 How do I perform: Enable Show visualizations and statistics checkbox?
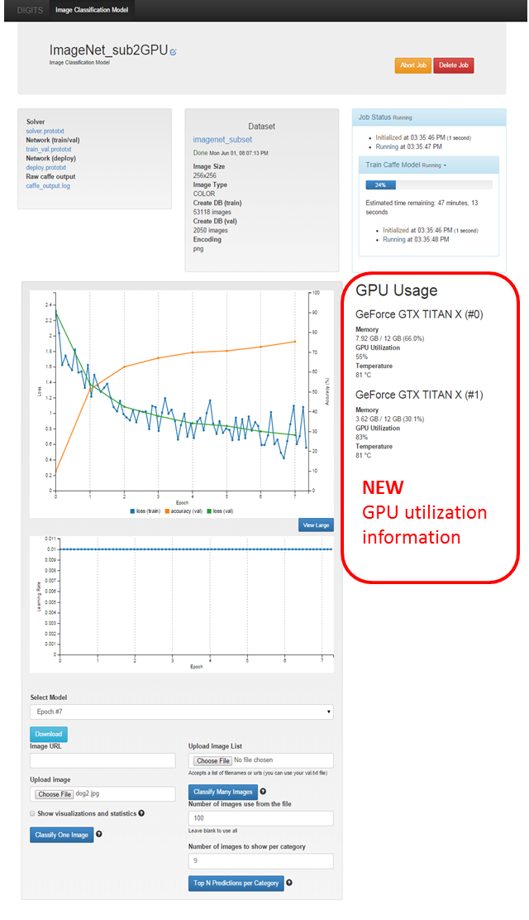(33, 813)
